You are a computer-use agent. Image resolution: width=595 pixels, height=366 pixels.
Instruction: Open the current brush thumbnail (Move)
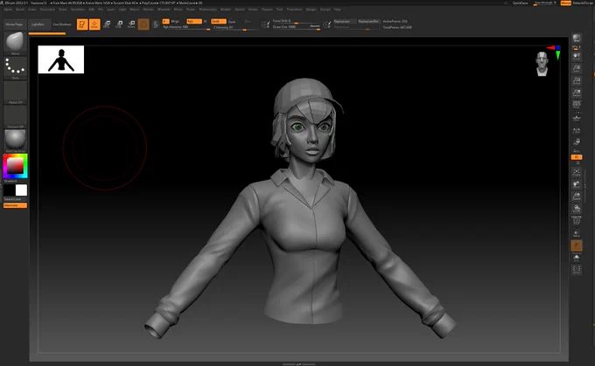pos(15,42)
